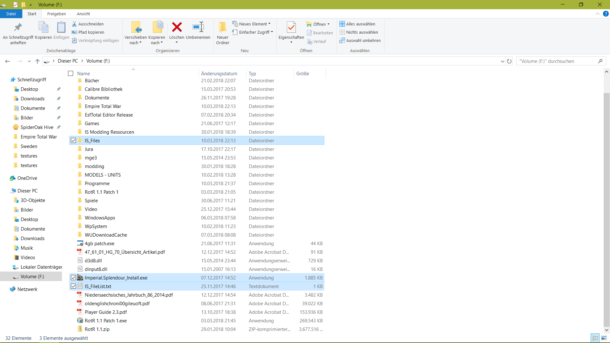Open recent locations dropdown arrow
The height and width of the screenshot is (343, 610).
click(x=29, y=61)
